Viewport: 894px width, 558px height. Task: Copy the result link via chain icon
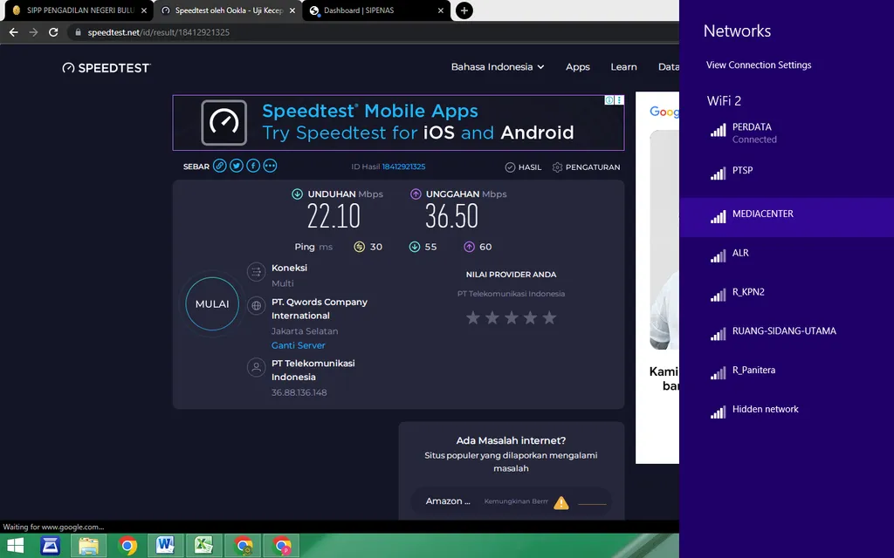coord(220,166)
